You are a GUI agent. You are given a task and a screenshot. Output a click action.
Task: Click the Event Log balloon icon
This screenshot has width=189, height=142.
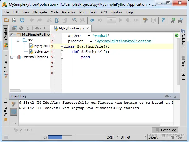coord(14,112)
